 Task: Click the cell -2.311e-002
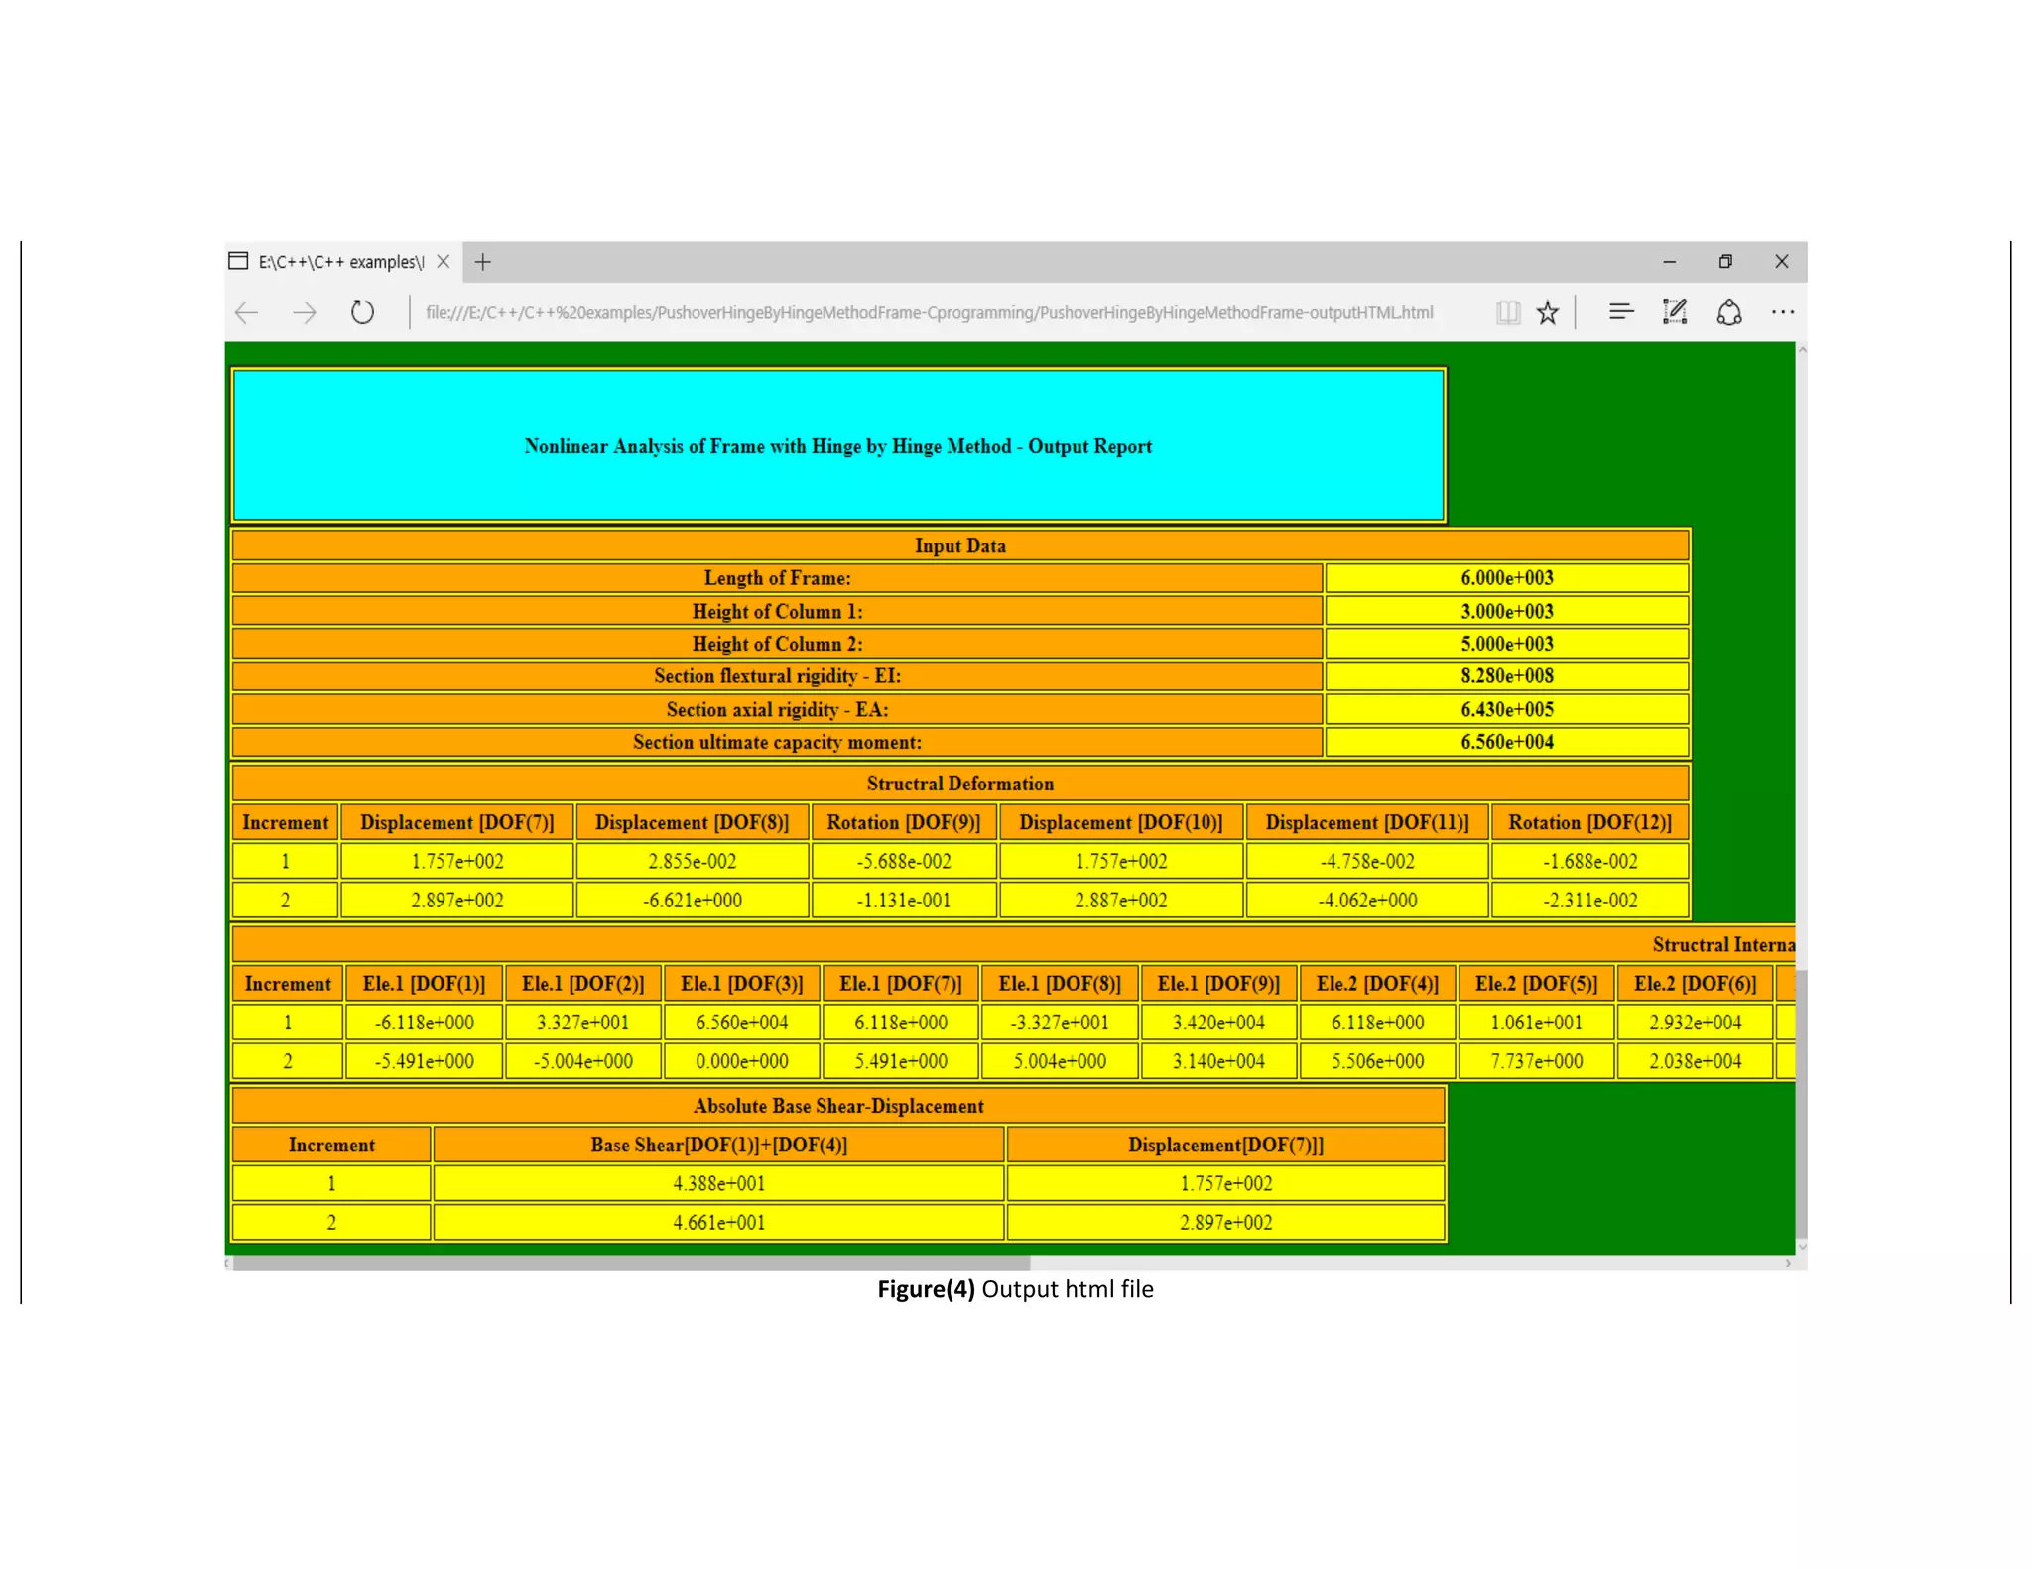pyautogui.click(x=1590, y=902)
